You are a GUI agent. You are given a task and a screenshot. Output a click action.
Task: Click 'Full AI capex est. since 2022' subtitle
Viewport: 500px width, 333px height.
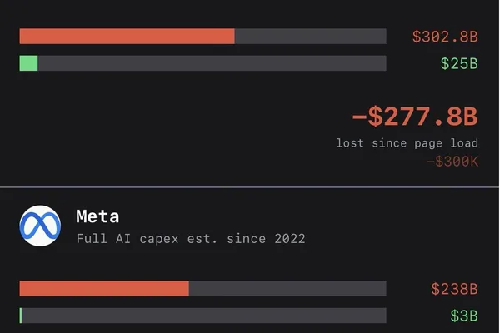click(x=191, y=239)
